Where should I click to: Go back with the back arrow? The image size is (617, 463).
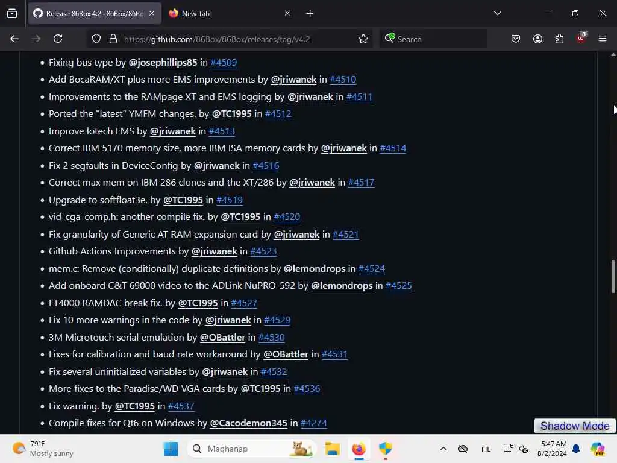pyautogui.click(x=14, y=39)
